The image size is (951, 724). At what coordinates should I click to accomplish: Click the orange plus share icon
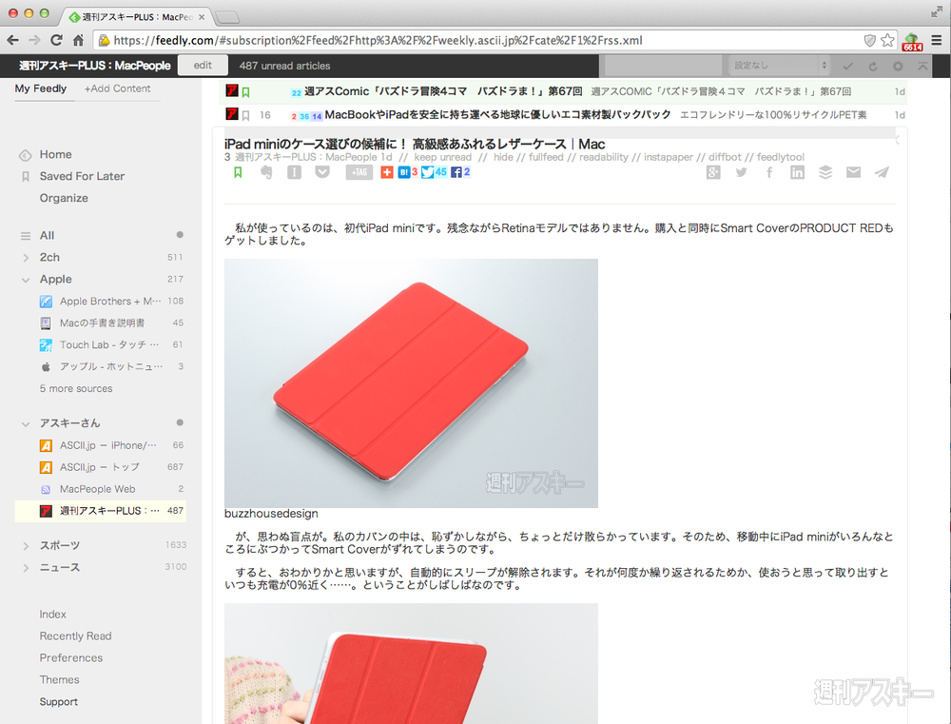[x=387, y=172]
